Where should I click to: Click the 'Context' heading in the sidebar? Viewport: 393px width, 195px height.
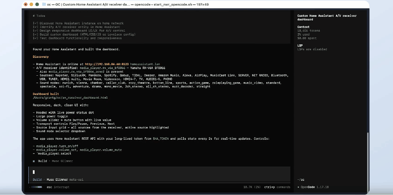[303, 27]
